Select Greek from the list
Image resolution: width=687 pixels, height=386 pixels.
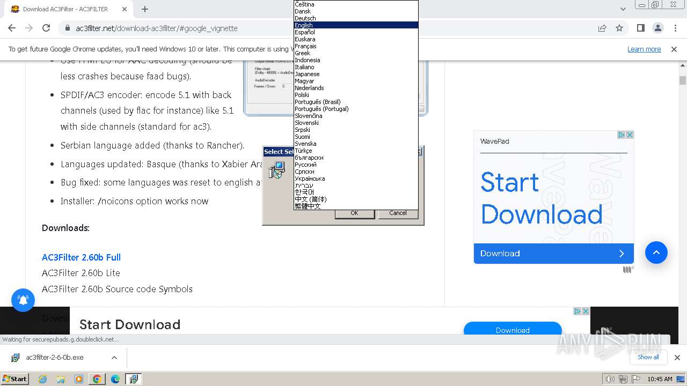356,53
